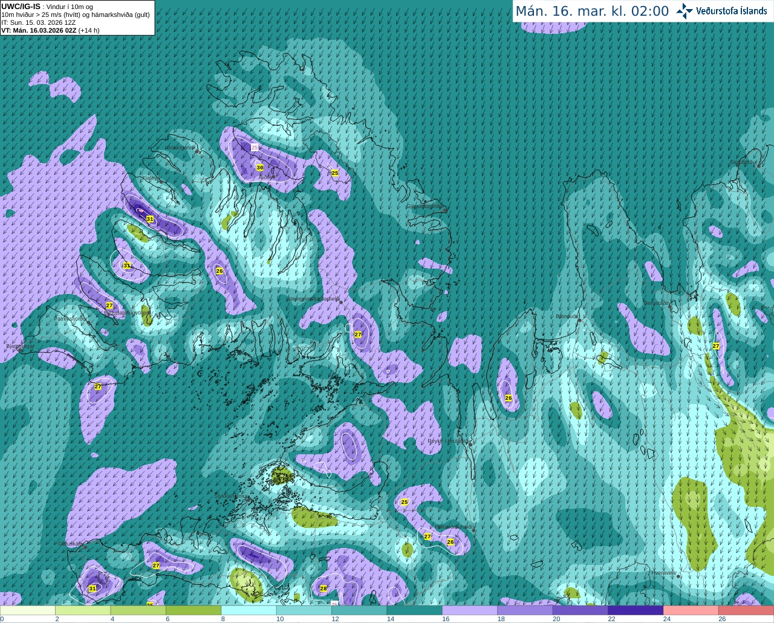Click the Bjargtangar station label
Viewport: 774px width, 623px height.
(20, 346)
